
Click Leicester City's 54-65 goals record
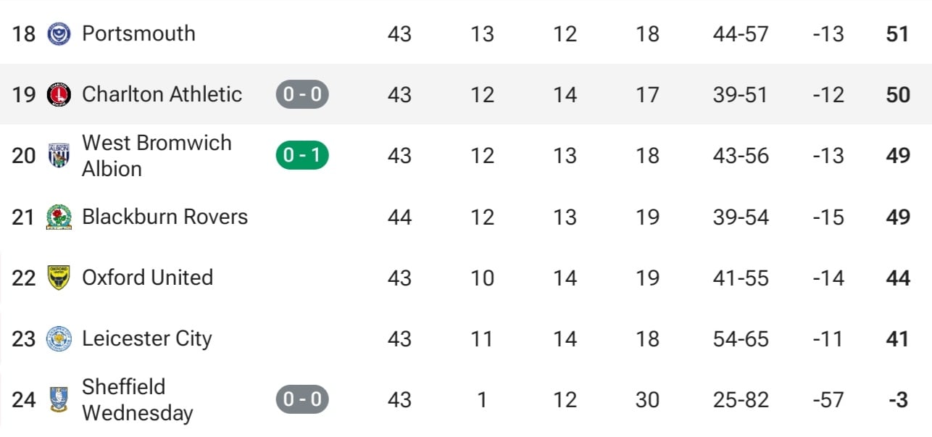pyautogui.click(x=741, y=338)
